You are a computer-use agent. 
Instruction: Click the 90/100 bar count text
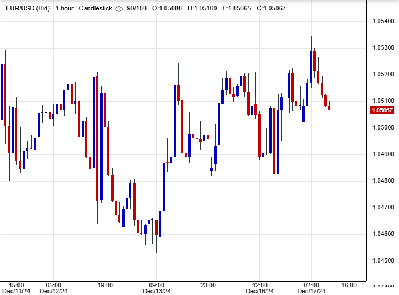click(138, 9)
